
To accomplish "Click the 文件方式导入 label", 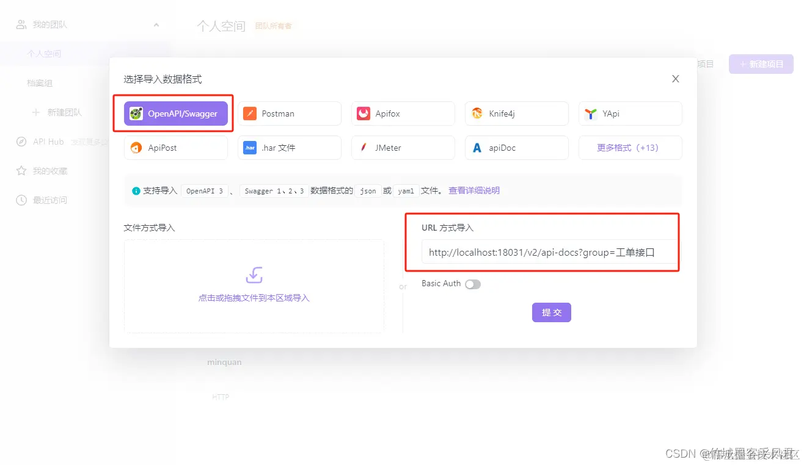I will pyautogui.click(x=149, y=228).
